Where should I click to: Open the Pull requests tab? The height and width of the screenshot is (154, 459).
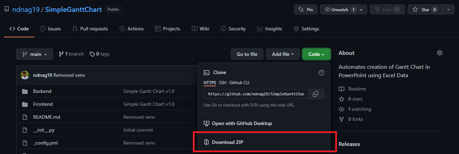[x=90, y=29]
